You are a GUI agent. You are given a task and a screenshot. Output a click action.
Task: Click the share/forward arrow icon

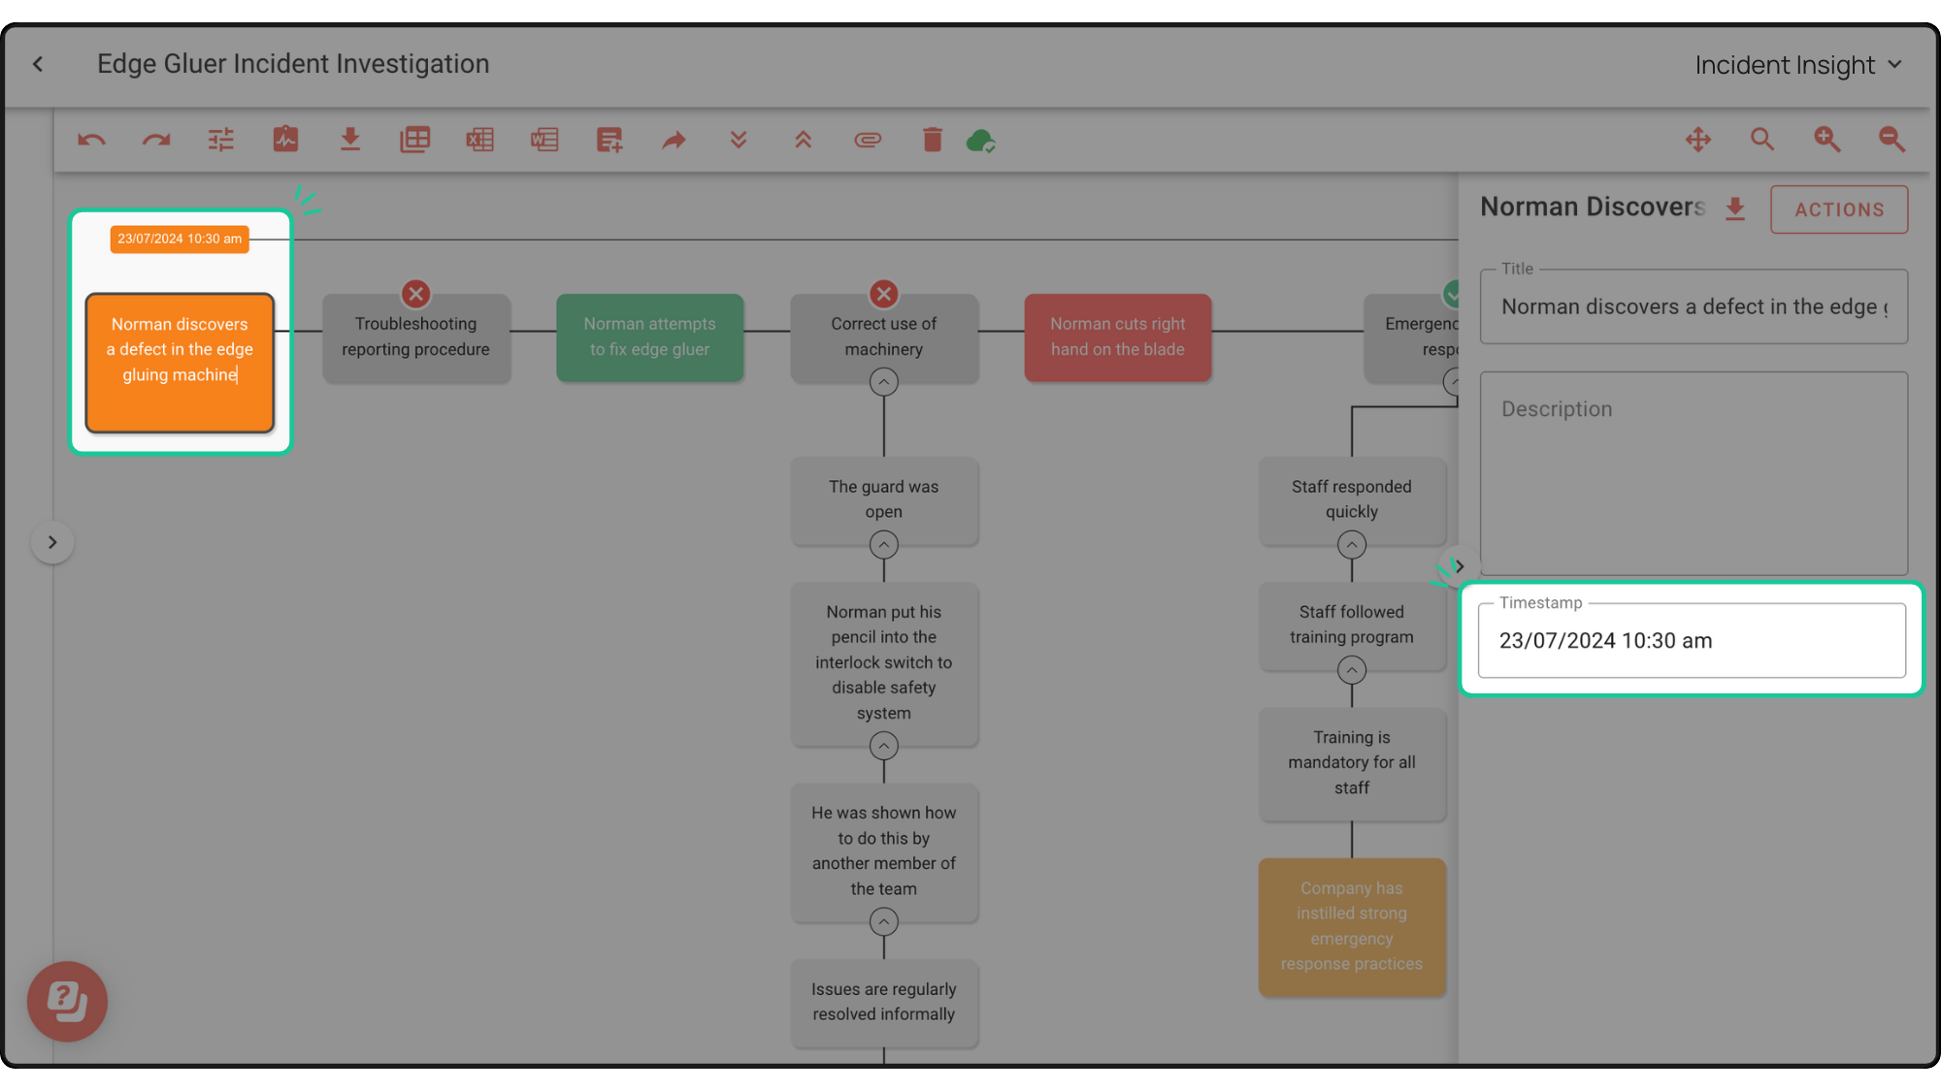[x=674, y=140]
